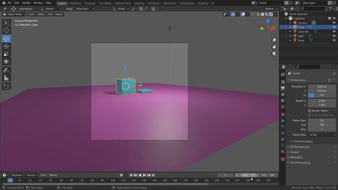Open the Object properties tab
This screenshot has height=190, width=338.
pos(283,114)
